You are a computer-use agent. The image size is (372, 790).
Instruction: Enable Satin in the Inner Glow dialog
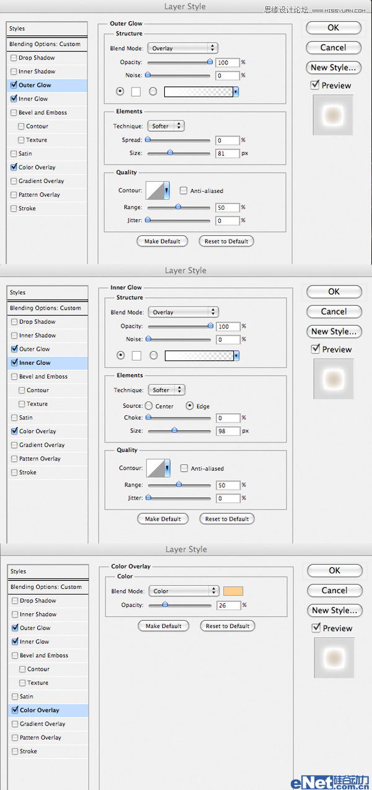tap(14, 418)
